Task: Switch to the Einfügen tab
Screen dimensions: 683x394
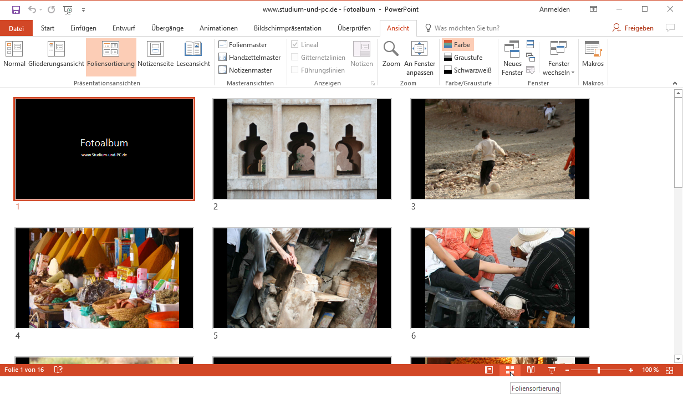Action: tap(83, 28)
